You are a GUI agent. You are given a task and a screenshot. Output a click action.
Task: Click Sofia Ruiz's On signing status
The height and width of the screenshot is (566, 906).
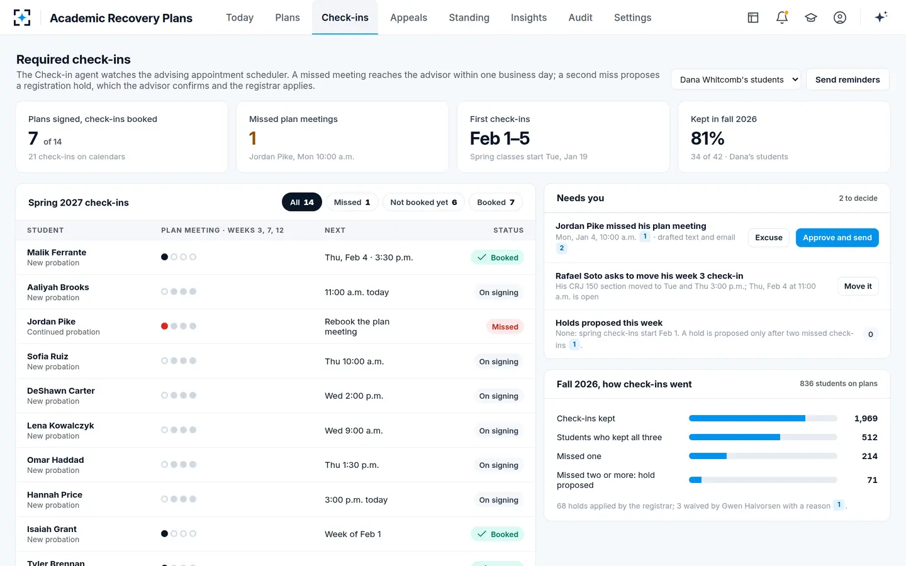(499, 362)
